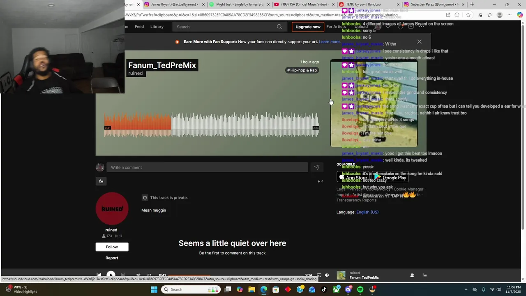
Task: Toggle repeat in the player bar
Action: click(149, 275)
